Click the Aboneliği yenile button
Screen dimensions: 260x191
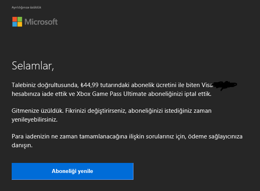(73, 171)
